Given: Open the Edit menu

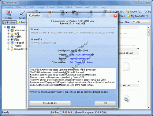Looking at the screenshot, I should tap(32, 7).
